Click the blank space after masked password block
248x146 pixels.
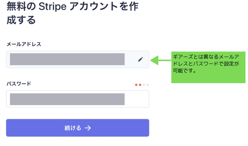136,99
